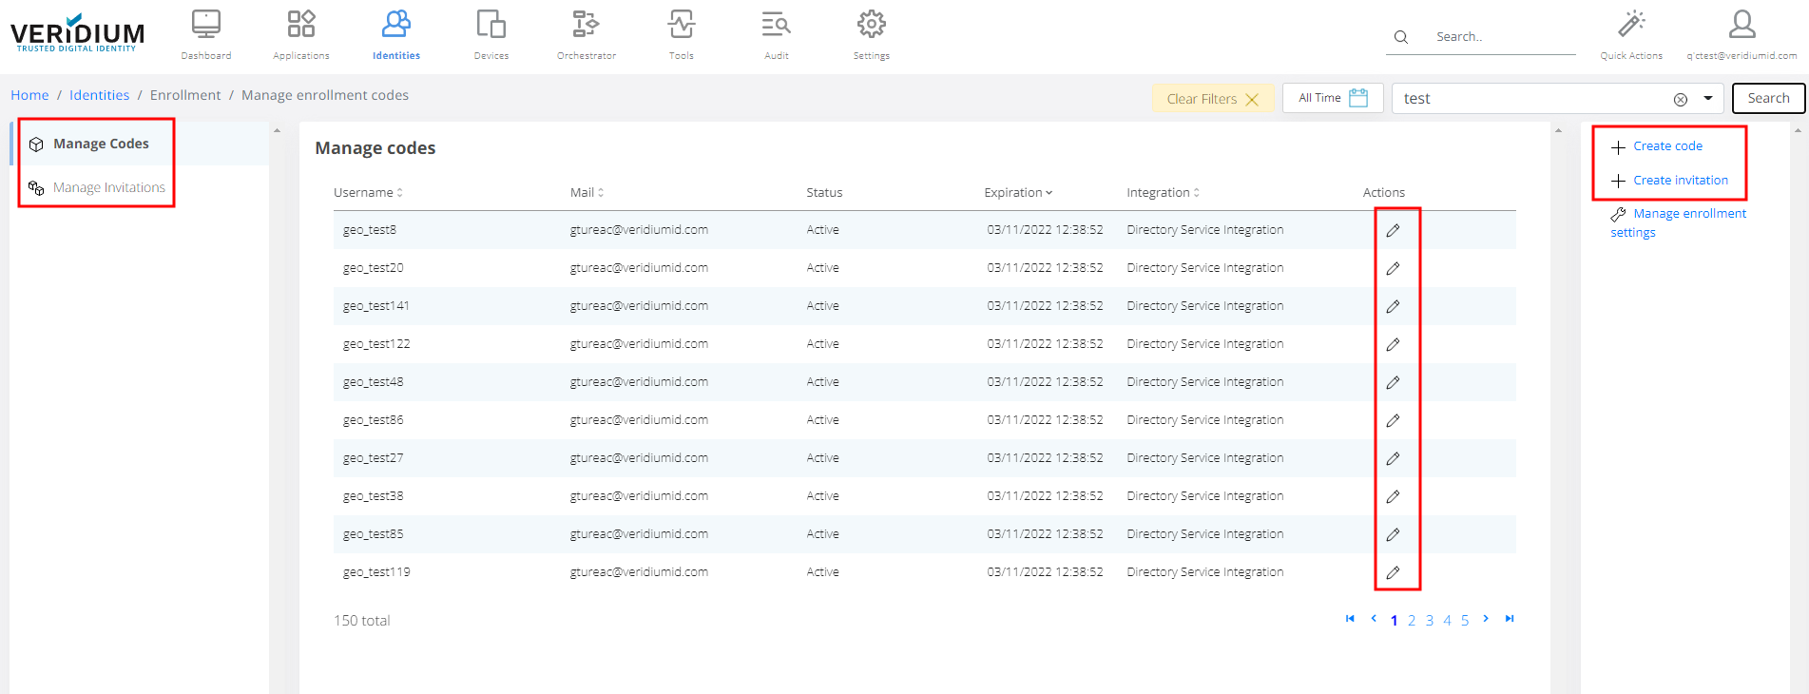Viewport: 1809px width, 694px height.
Task: Edit the geo_test119 enrollment code
Action: pos(1393,572)
